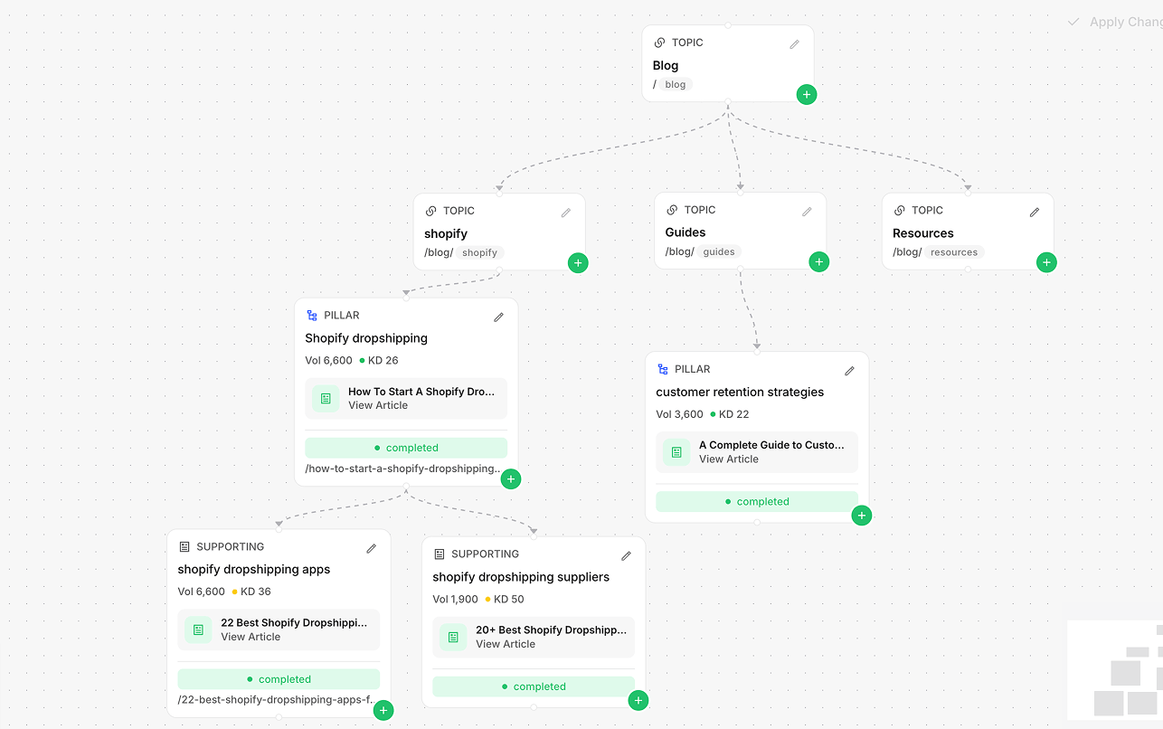Add a child node under Resources
1163x729 pixels.
tap(1046, 262)
